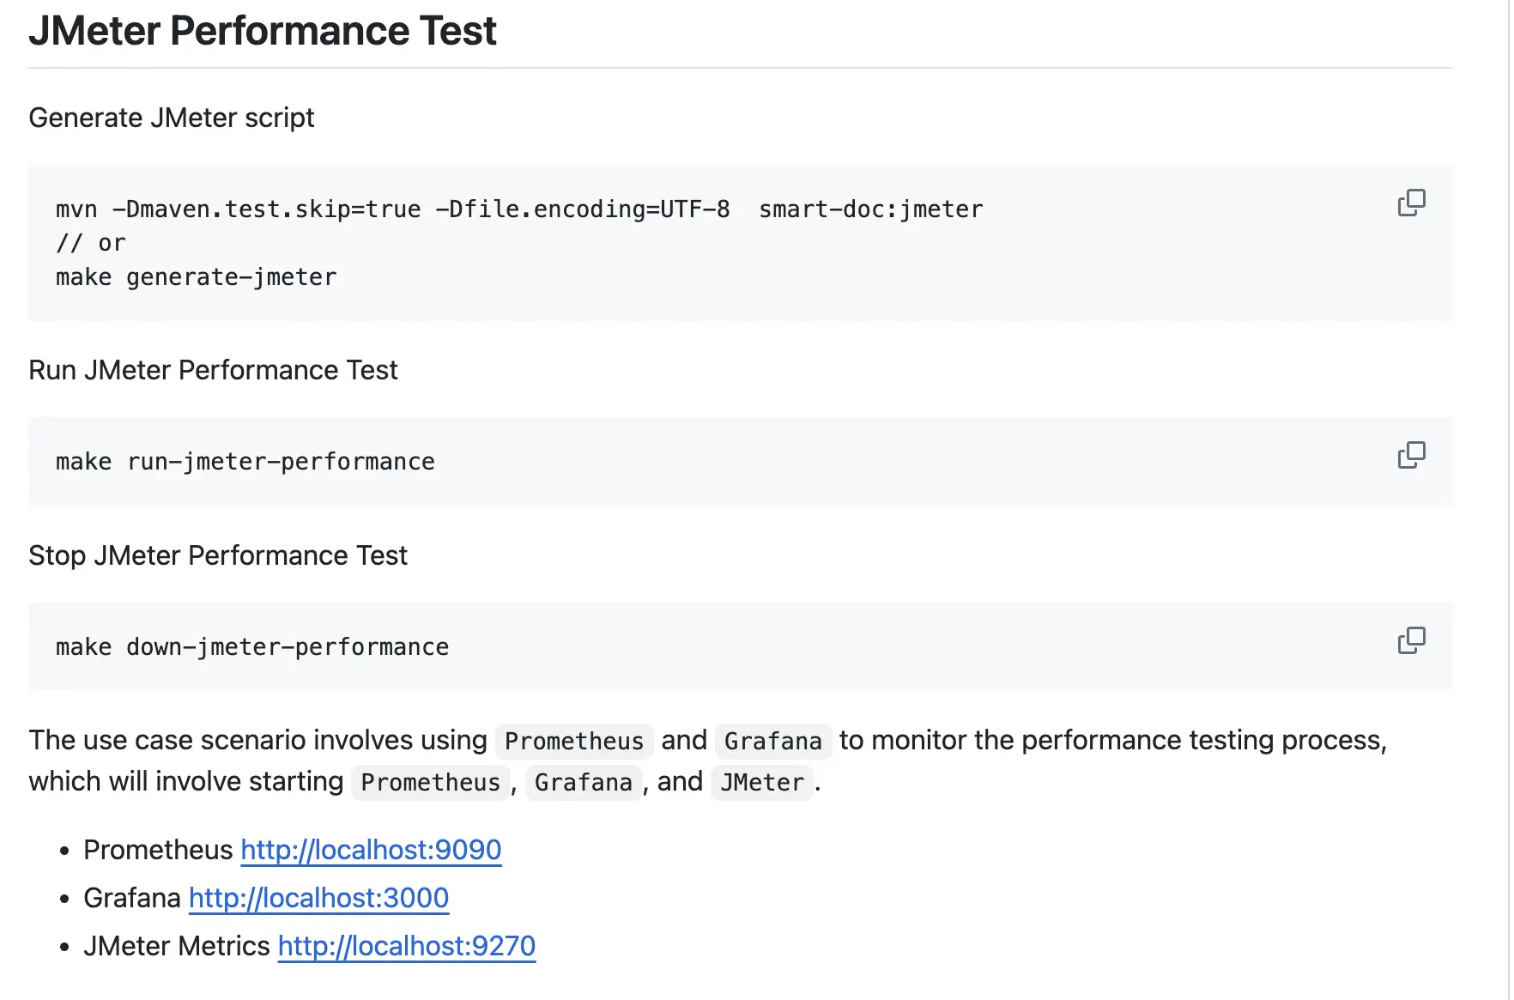Open the JMeter Metrics localhost:9270 link
The height and width of the screenshot is (1000, 1514).
click(407, 946)
